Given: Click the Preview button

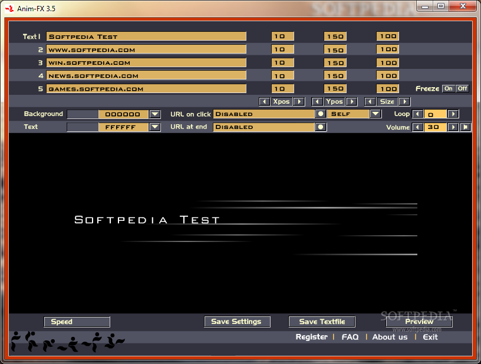Looking at the screenshot, I should coord(419,322).
